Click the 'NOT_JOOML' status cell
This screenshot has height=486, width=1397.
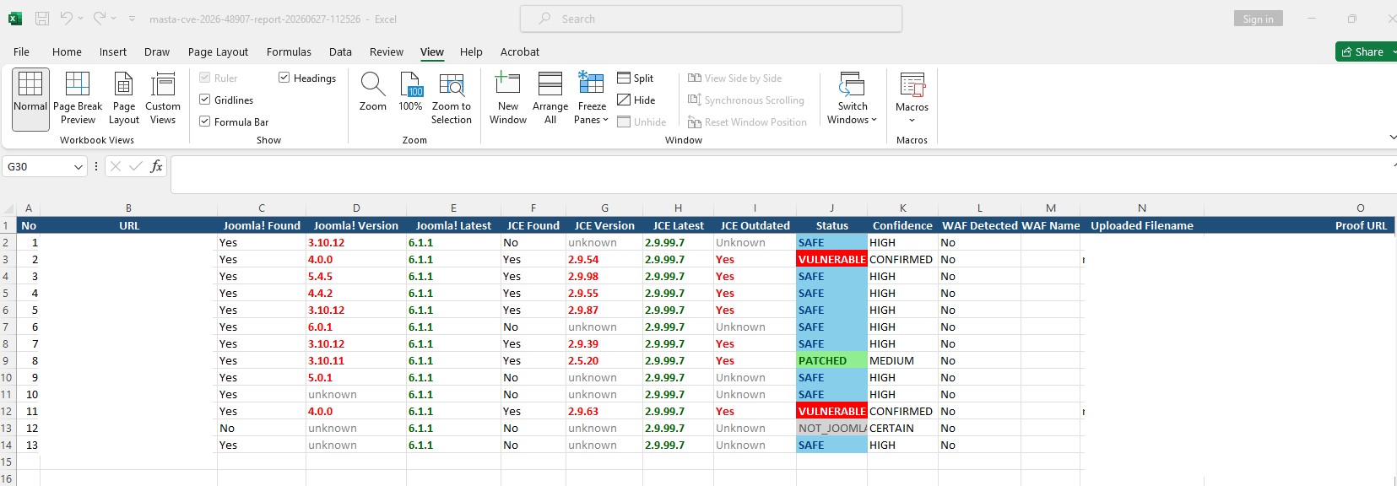tap(831, 428)
